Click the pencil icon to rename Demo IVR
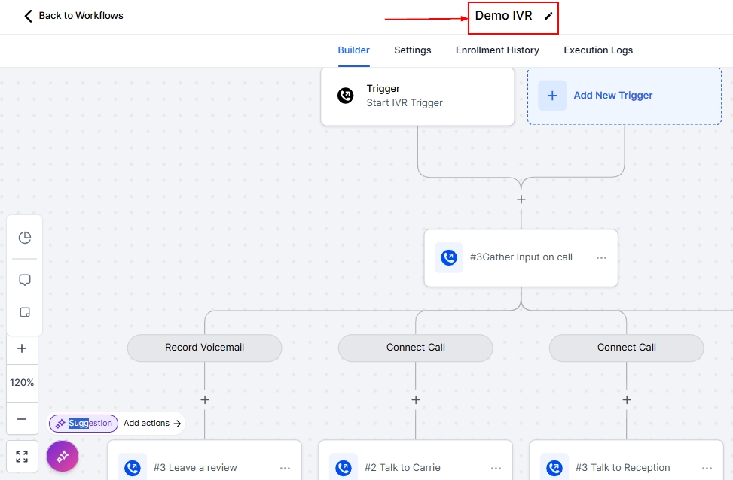733x480 pixels. (x=548, y=16)
